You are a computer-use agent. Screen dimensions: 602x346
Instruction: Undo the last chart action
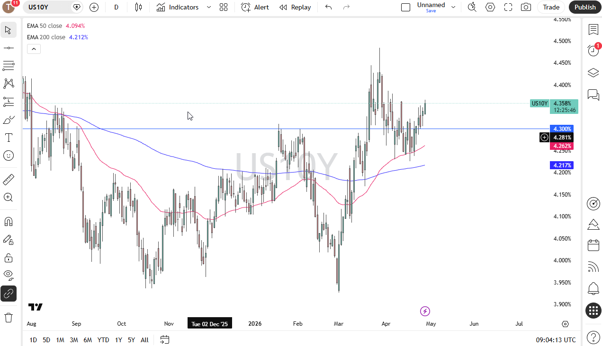(x=329, y=7)
